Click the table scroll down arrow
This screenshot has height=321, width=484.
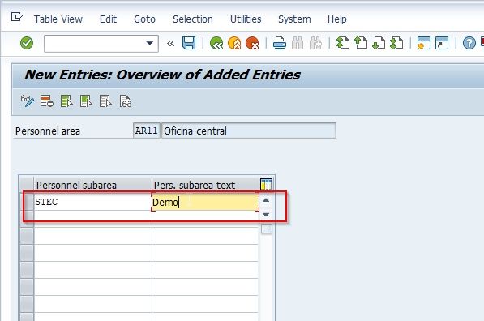266,214
